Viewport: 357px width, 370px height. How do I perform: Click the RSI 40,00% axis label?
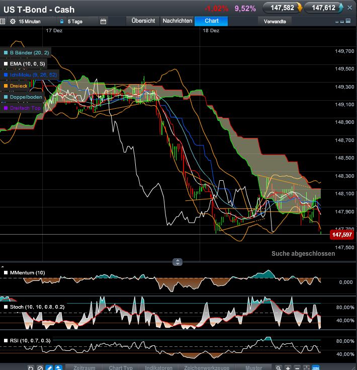pos(345,354)
